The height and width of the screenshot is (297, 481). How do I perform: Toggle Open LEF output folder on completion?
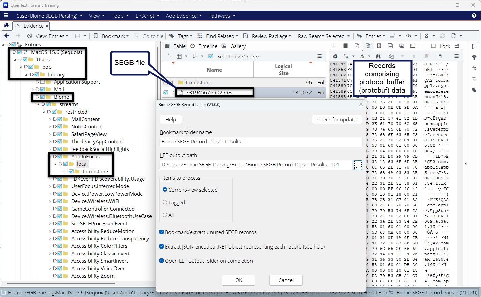pyautogui.click(x=162, y=261)
